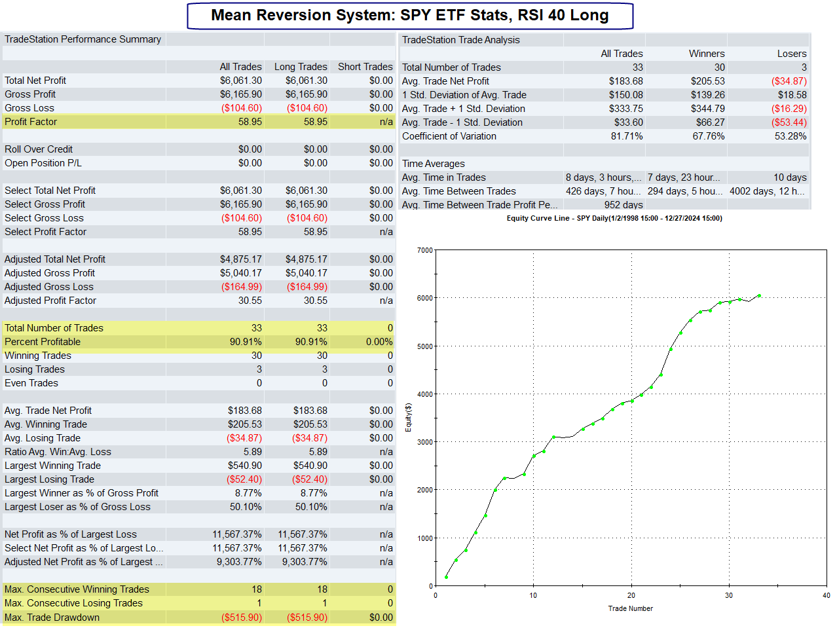837x628 pixels.
Task: Select the Open Position P/L row label
Action: pos(43,163)
